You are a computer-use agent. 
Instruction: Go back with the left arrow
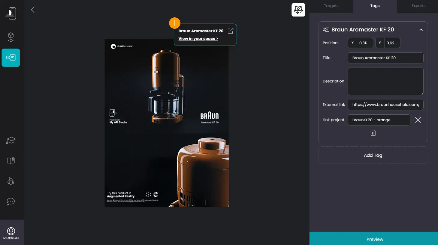click(x=33, y=10)
